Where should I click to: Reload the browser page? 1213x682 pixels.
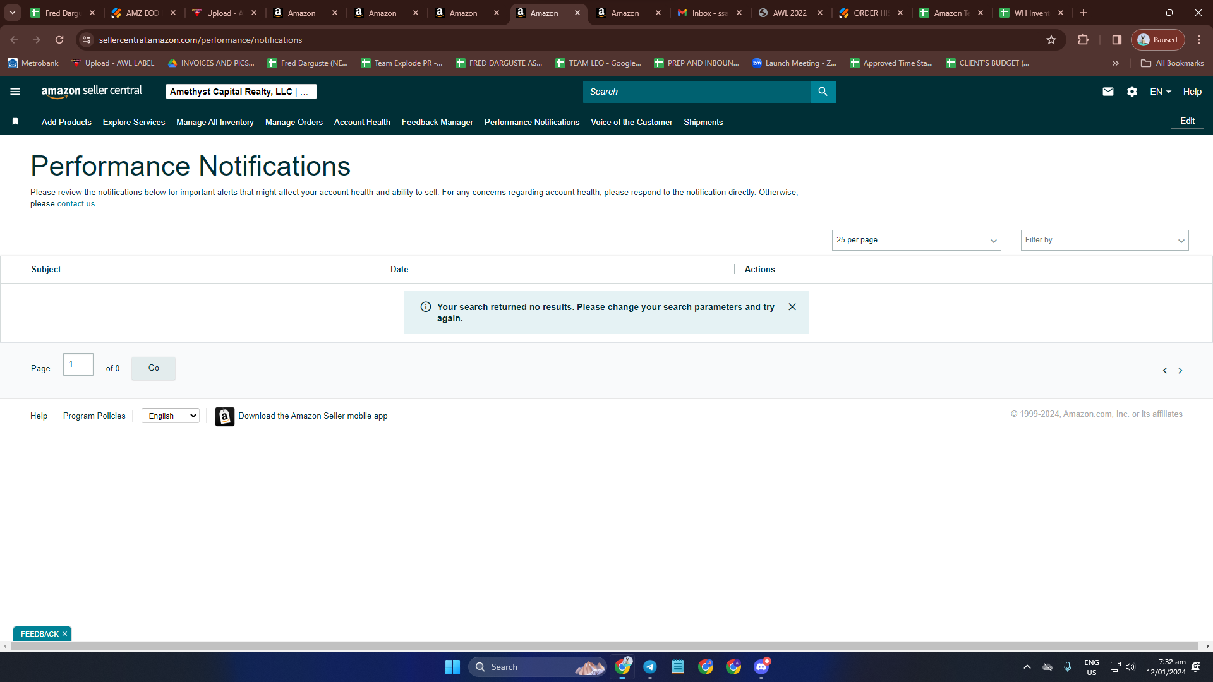point(59,40)
